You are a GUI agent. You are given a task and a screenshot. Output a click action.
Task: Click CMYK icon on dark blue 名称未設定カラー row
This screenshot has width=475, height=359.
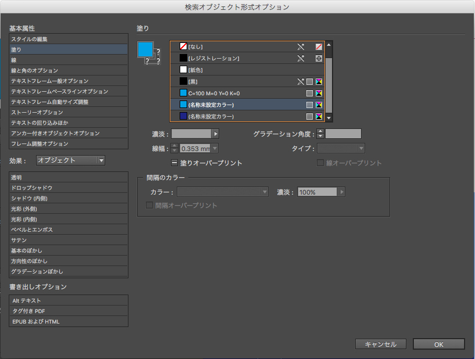(x=319, y=117)
